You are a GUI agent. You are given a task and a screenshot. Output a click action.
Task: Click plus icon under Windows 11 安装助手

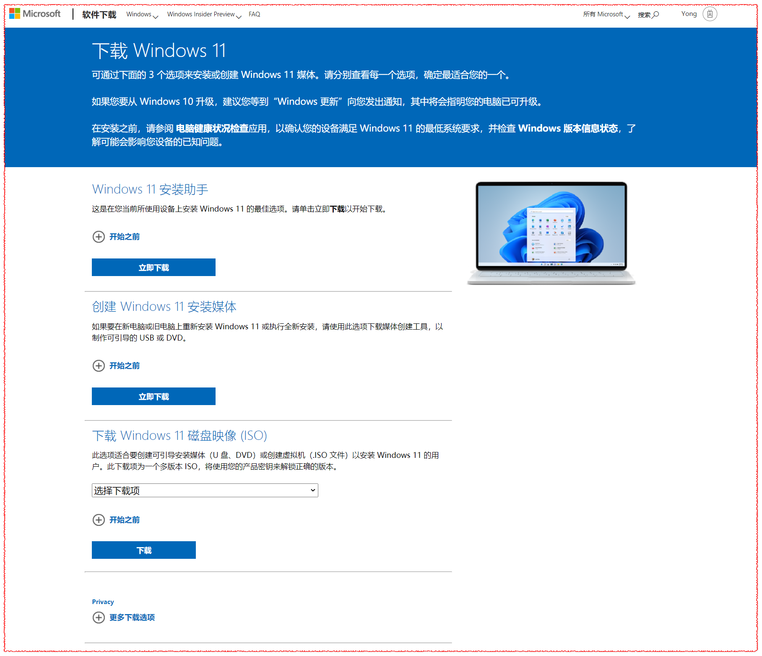pyautogui.click(x=99, y=237)
